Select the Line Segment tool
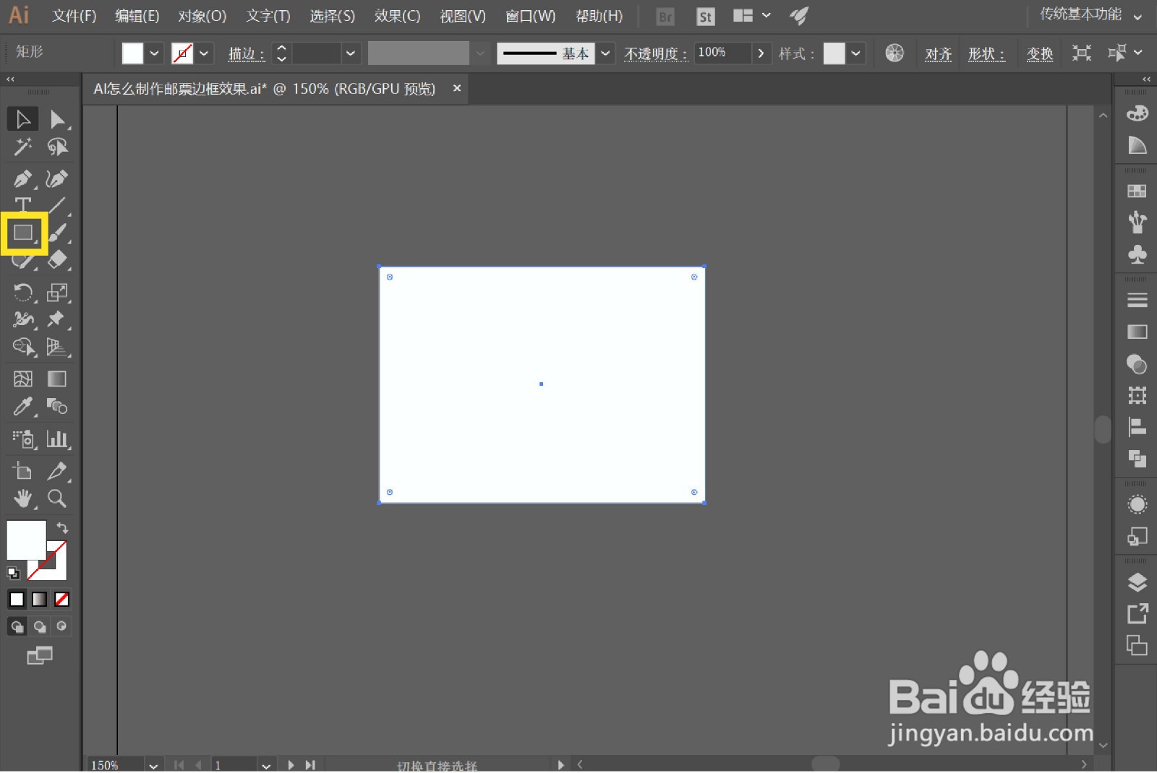Image resolution: width=1157 pixels, height=773 pixels. click(57, 204)
